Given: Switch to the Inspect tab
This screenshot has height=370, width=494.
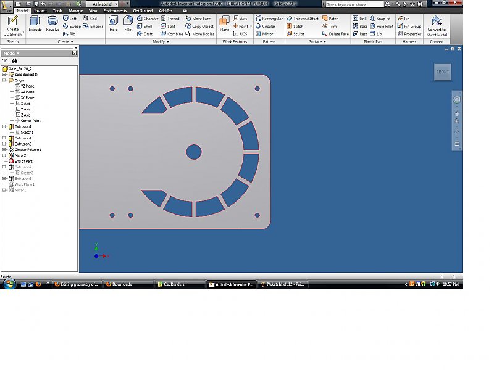Looking at the screenshot, I should [x=40, y=10].
